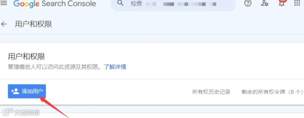Viewport: 304px width, 118px height.
Task: Open the Help question mark icon
Action: pyautogui.click(x=248, y=3)
